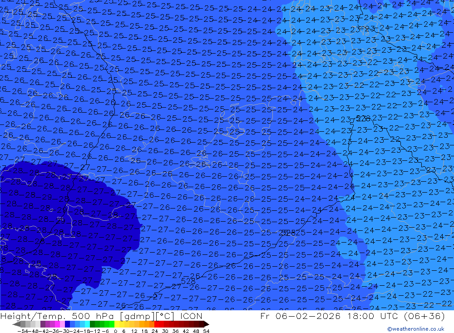
Task: Click the '-54' legend scale label
Action: click(23, 331)
